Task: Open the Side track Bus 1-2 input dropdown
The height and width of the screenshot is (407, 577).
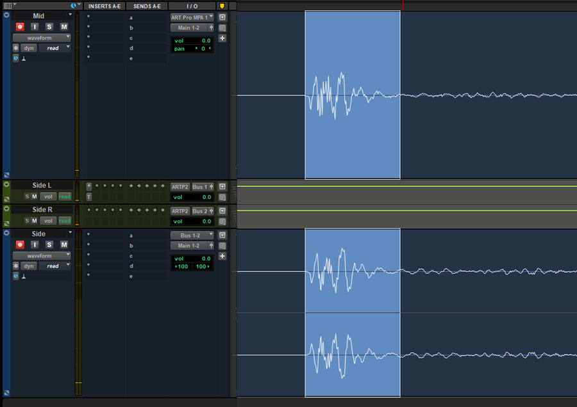Action: pyautogui.click(x=192, y=235)
